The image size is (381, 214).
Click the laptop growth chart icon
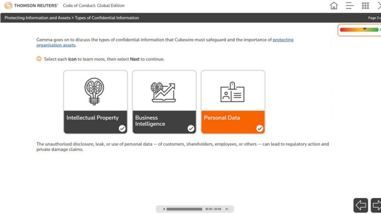pos(164,92)
